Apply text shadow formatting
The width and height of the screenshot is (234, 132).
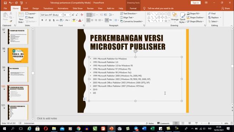54,20
